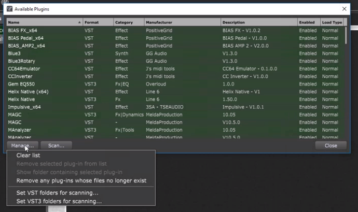Click the plugin list vertical scrollbar thumb
The image size is (358, 212).
(346, 35)
